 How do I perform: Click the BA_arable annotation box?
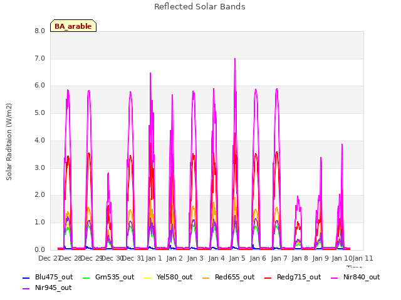tap(73, 26)
